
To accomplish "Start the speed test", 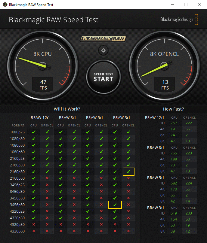I will click(x=103, y=77).
